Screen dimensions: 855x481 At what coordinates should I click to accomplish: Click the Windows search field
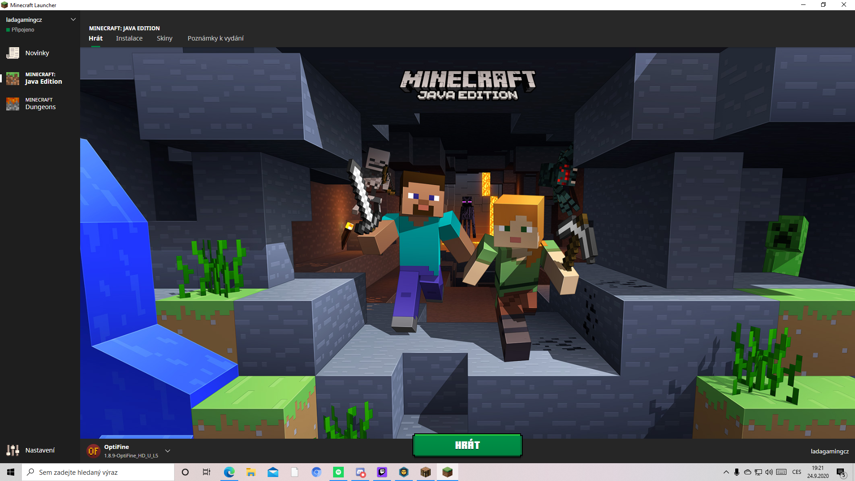(x=98, y=472)
